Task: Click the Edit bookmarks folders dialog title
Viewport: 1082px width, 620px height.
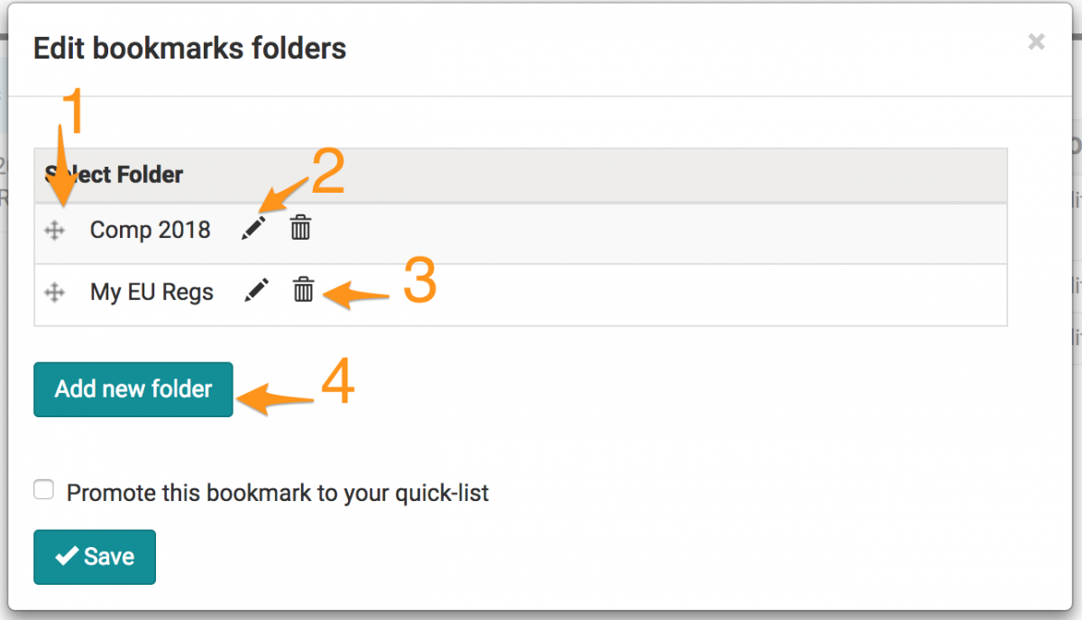Action: (x=189, y=48)
